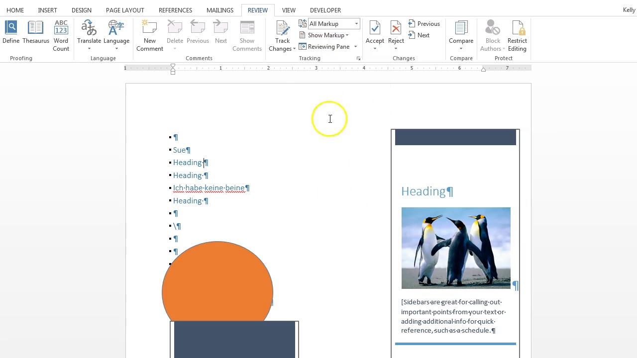The image size is (637, 358).
Task: Open the REFERENCES tab
Action: click(x=175, y=10)
